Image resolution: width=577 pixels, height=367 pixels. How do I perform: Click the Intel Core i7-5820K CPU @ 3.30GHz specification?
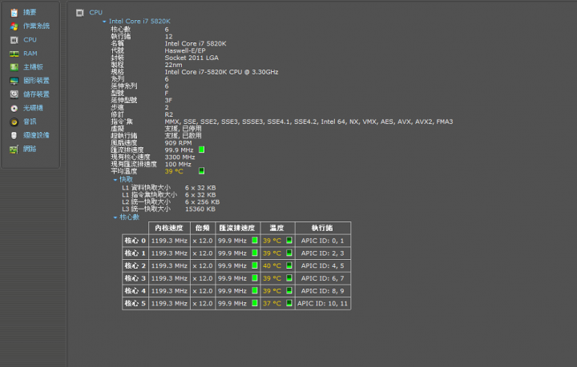(221, 72)
